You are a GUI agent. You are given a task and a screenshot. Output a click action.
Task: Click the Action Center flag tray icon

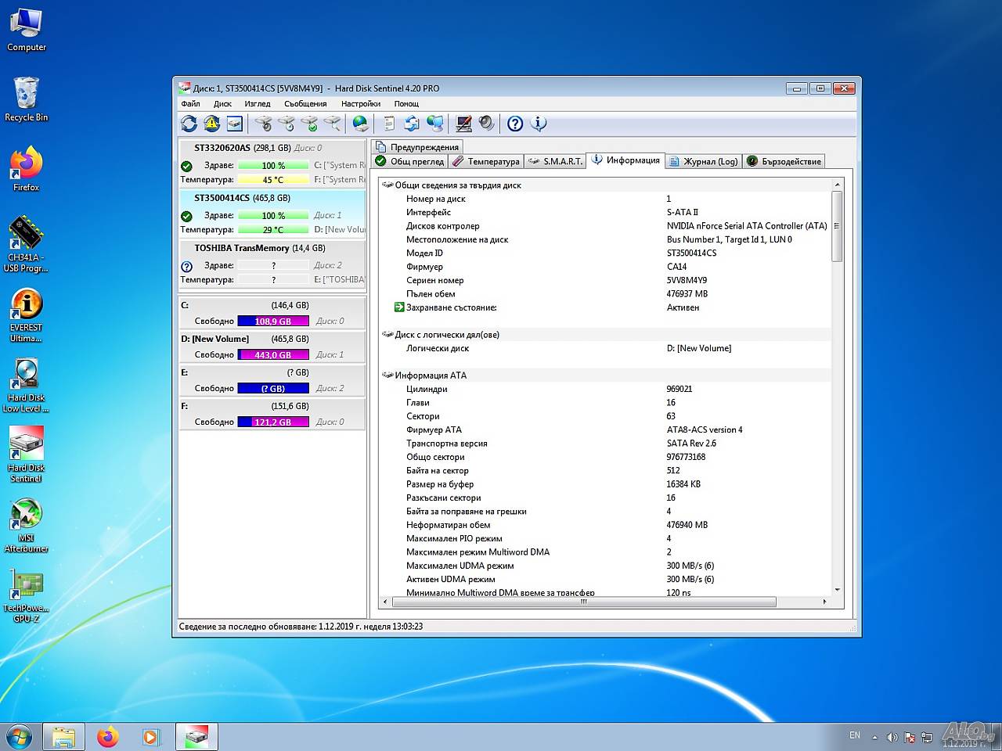pos(910,737)
